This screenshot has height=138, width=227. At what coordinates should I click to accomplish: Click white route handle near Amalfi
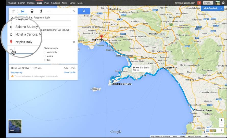(136, 79)
